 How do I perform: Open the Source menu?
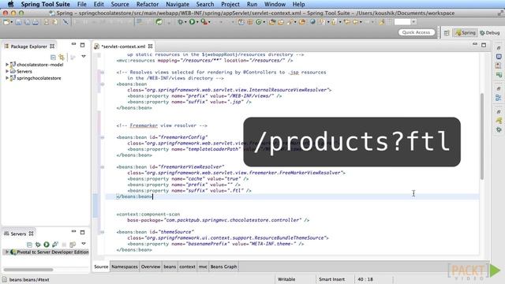click(120, 4)
